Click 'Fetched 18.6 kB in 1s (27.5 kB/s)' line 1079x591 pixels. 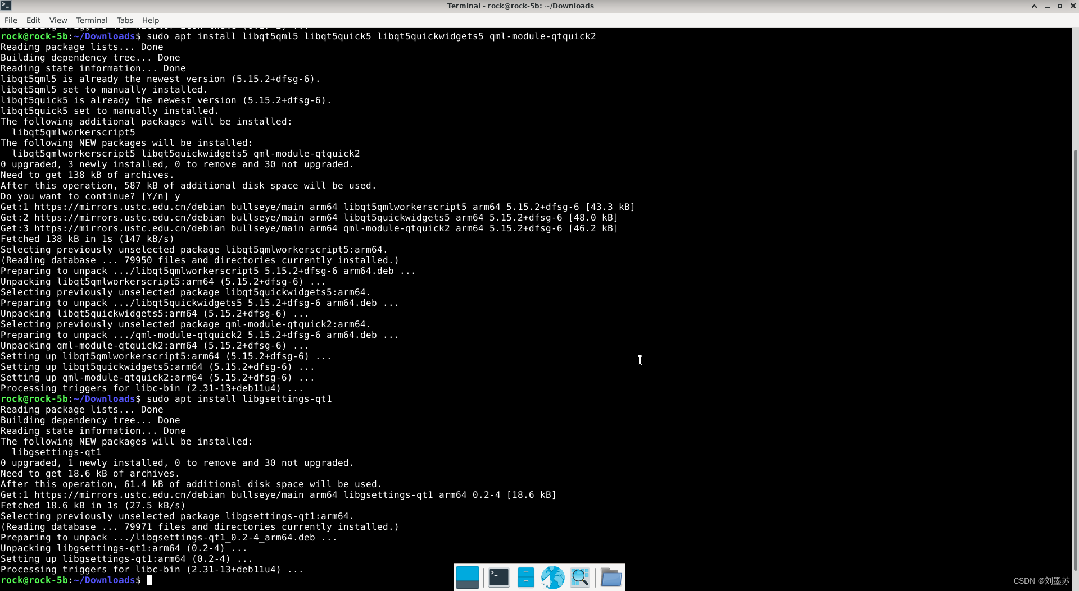93,506
